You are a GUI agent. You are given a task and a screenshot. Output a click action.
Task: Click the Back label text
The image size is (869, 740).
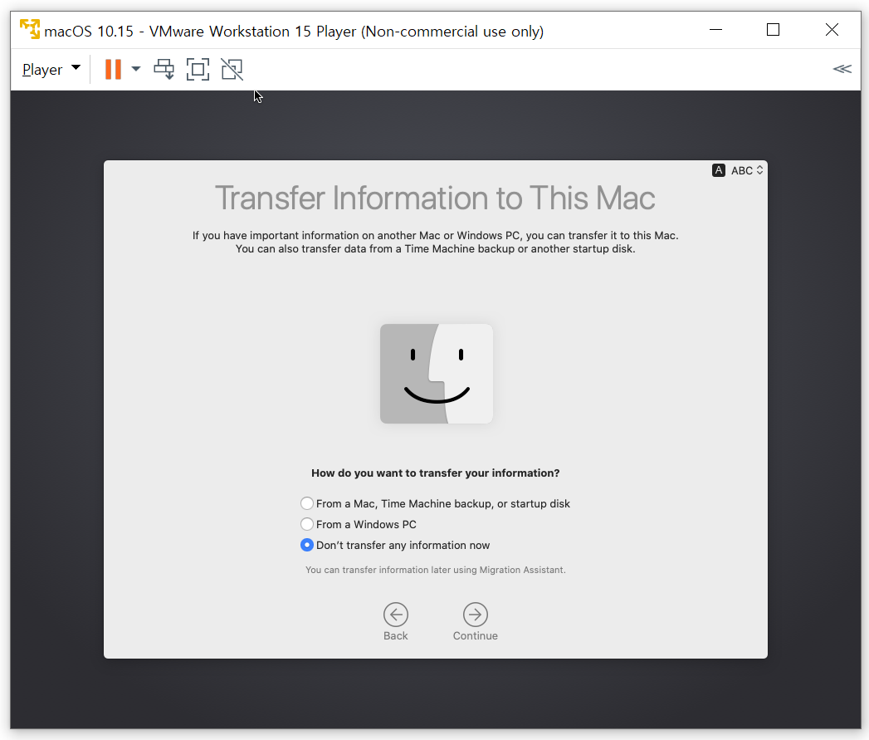396,636
